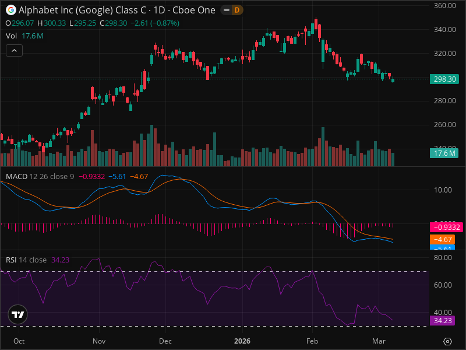Click the Google logo icon beside the title

coord(11,10)
